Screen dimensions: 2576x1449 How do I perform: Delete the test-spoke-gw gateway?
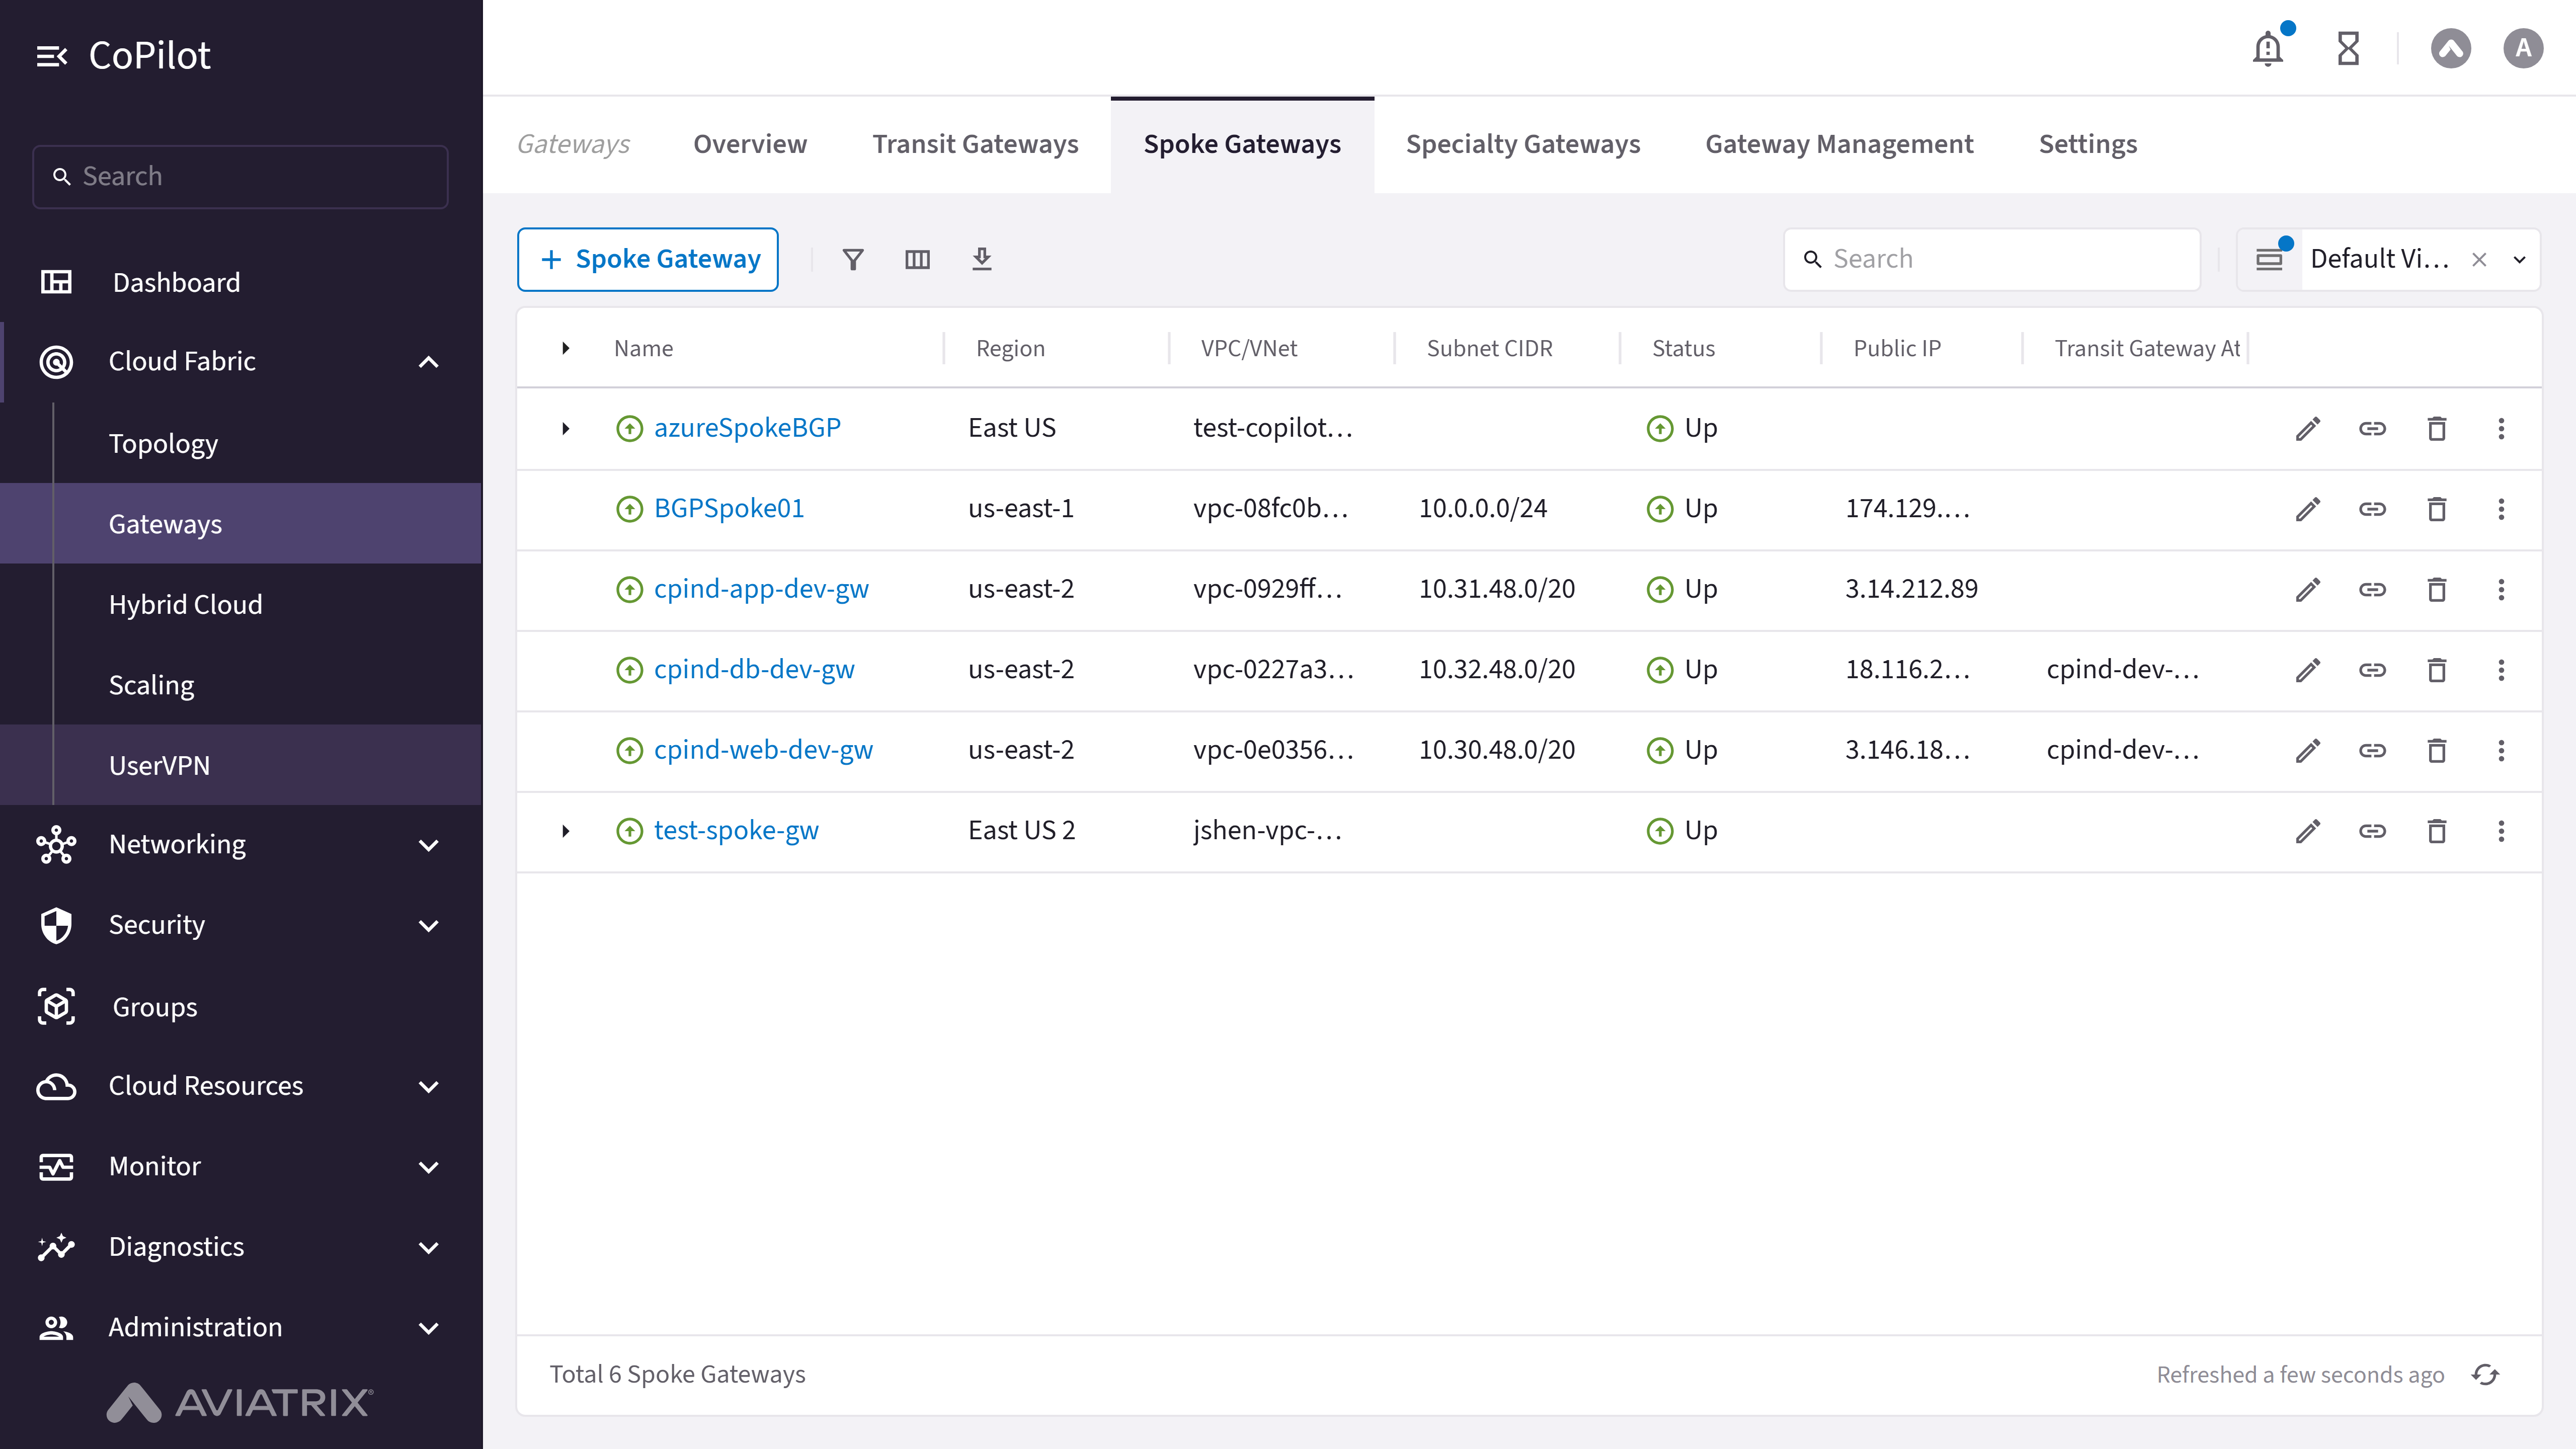click(x=2437, y=831)
